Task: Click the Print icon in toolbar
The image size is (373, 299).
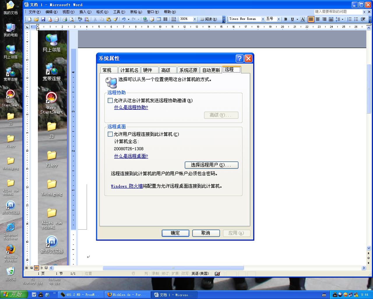Action: [x=65, y=19]
